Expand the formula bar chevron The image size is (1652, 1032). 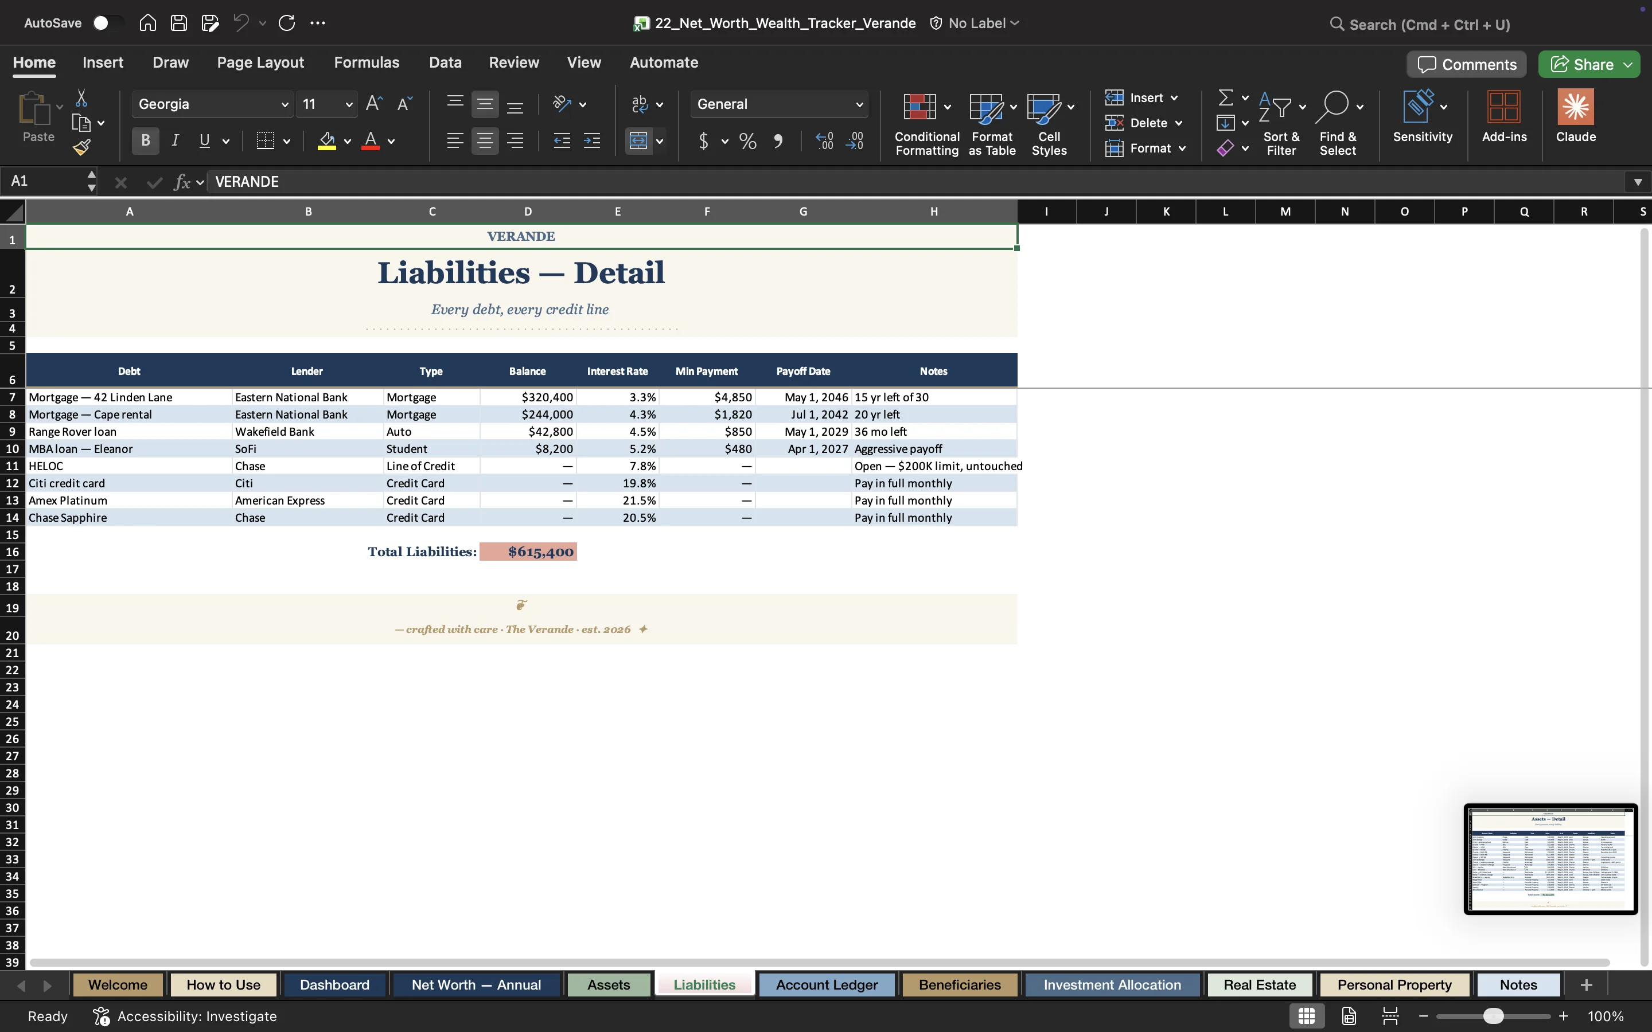tap(1638, 182)
